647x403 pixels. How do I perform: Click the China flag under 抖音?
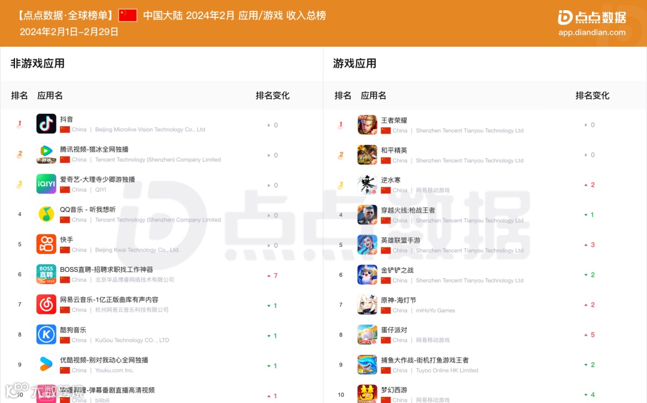(x=65, y=129)
